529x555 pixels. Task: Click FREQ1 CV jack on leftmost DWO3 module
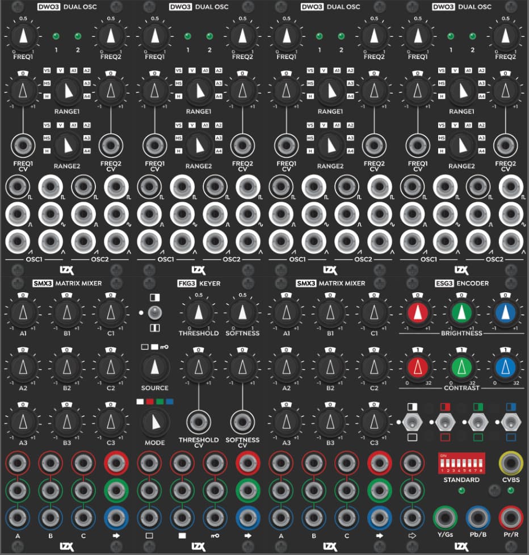point(23,145)
